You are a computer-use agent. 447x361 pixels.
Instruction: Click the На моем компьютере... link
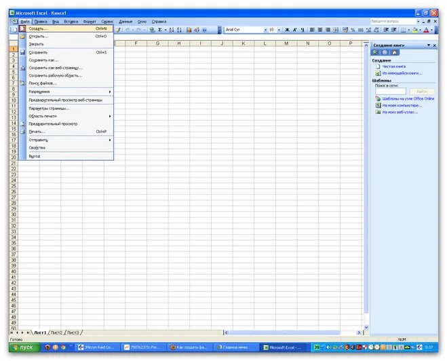pos(402,105)
